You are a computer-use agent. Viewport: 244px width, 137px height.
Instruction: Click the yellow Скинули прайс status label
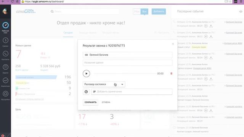pyautogui.click(x=199, y=47)
